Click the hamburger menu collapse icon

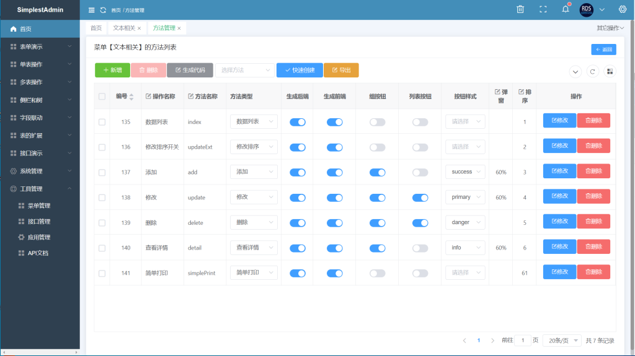[x=92, y=10]
